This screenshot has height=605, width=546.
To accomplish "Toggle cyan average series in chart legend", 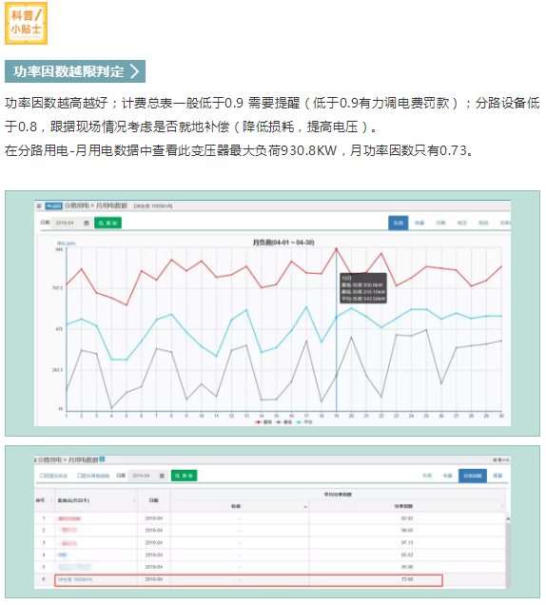I will pyautogui.click(x=304, y=422).
